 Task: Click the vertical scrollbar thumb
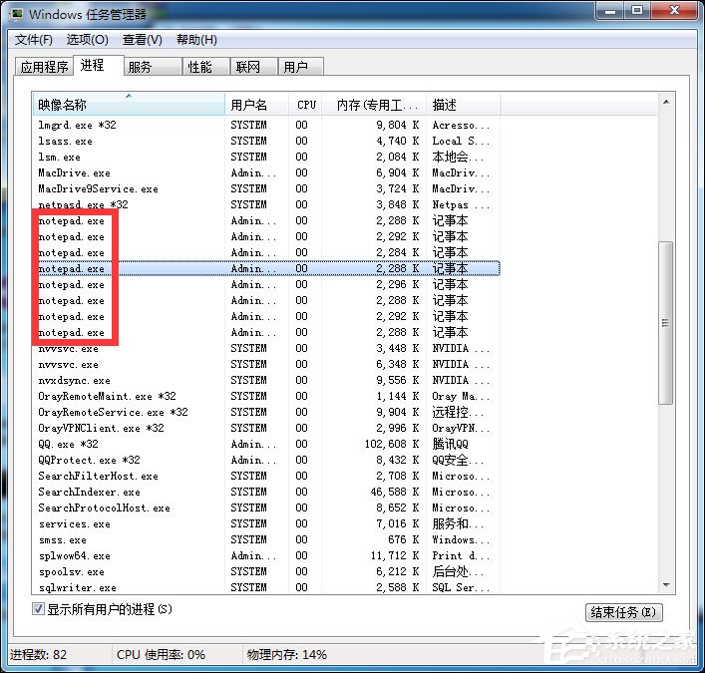pyautogui.click(x=666, y=323)
